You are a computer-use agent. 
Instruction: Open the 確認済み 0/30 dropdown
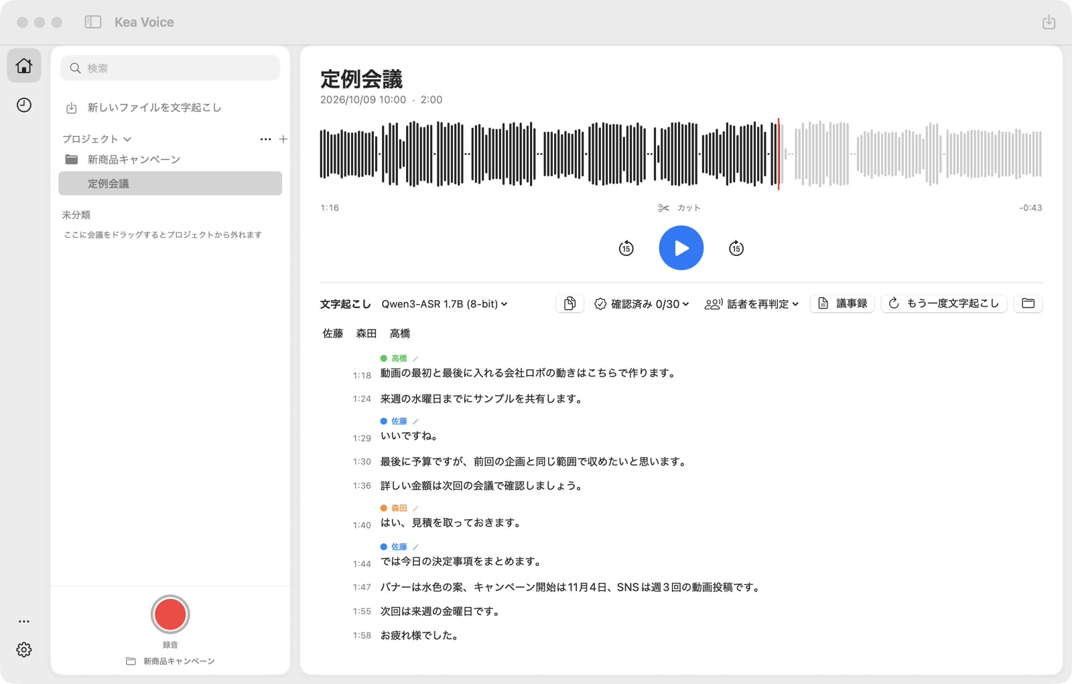point(642,304)
